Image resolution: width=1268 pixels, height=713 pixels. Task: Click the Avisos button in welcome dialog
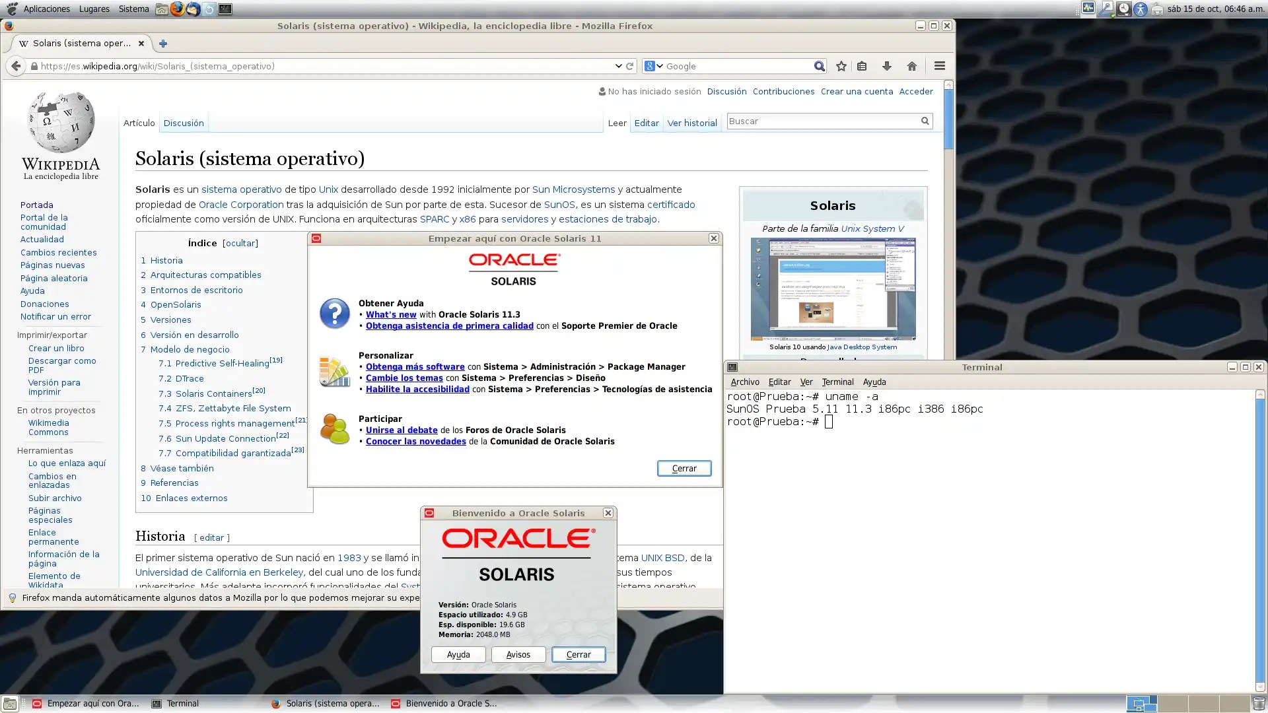click(518, 654)
